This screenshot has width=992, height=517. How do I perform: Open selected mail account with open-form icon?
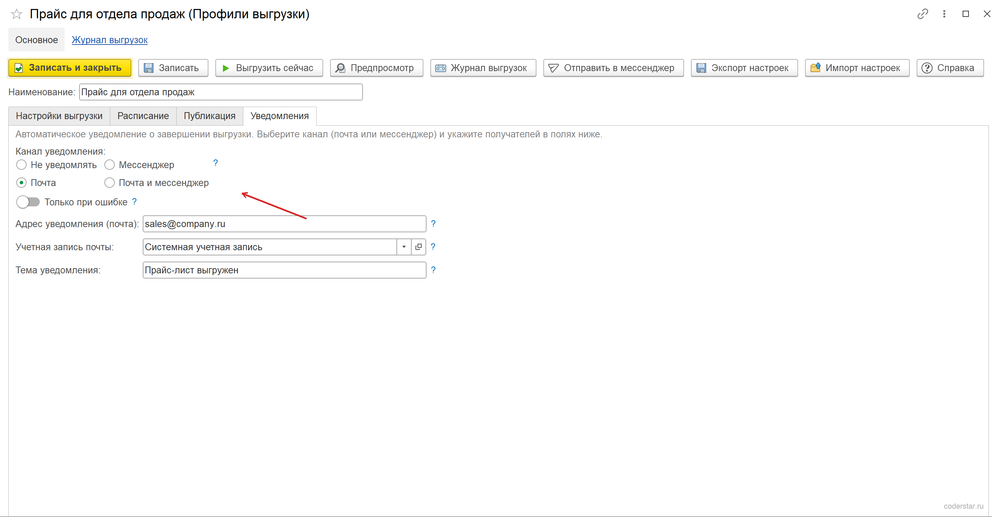click(x=419, y=247)
